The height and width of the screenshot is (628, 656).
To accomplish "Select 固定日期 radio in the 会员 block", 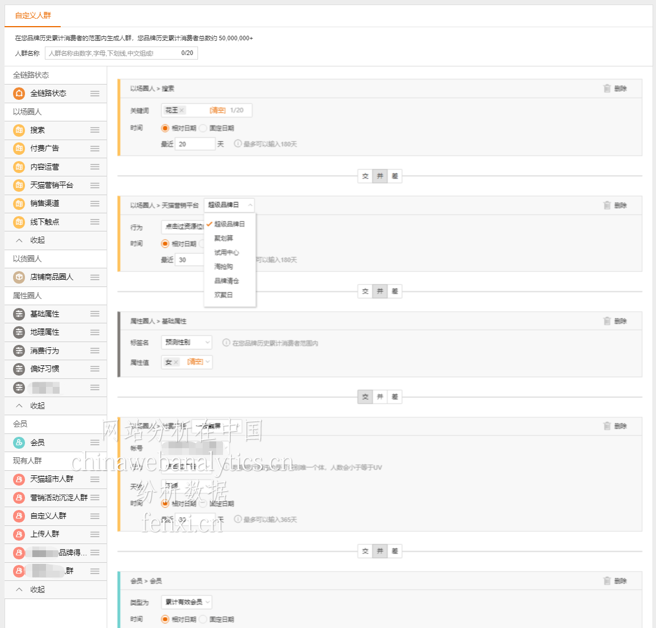I will [203, 619].
